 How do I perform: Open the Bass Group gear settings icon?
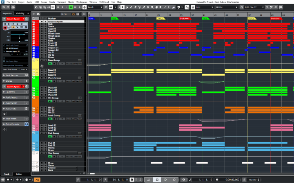coord(42,66)
